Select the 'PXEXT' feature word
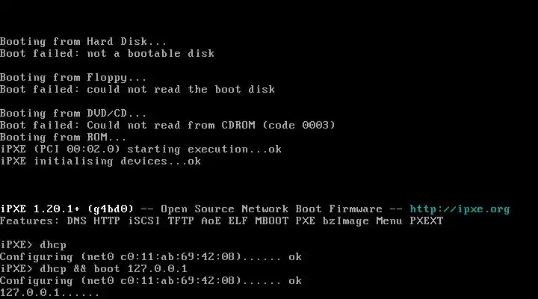This screenshot has height=299, width=538. point(427,221)
